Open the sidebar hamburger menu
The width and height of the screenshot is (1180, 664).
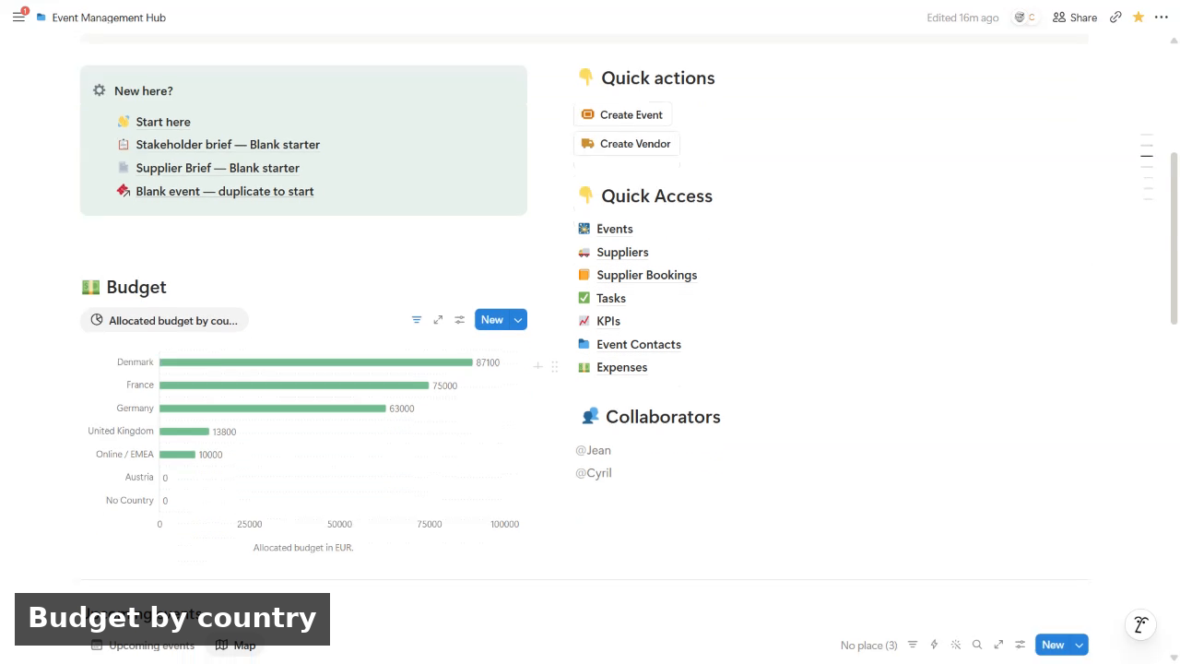click(18, 17)
